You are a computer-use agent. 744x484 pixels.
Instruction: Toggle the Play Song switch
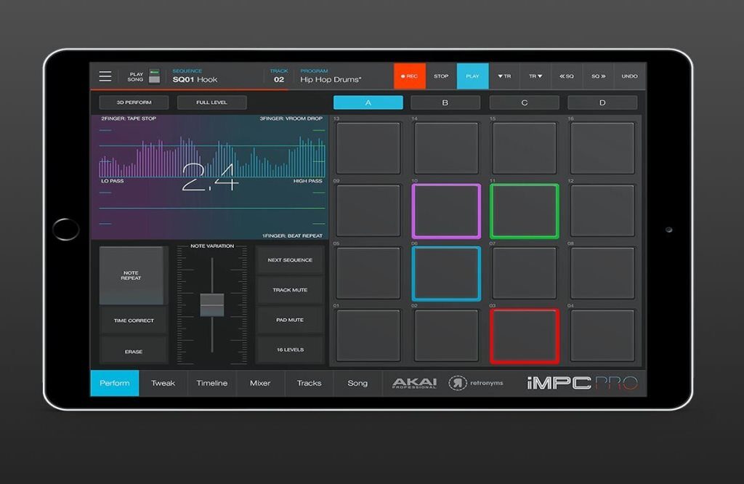[154, 76]
